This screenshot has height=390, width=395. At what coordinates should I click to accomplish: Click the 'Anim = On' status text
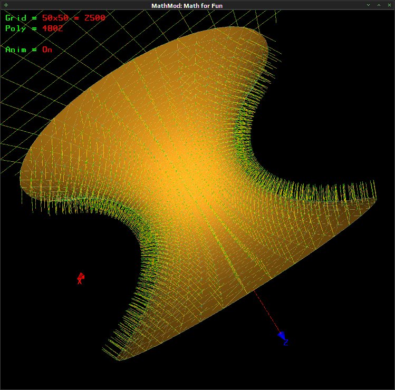click(28, 50)
